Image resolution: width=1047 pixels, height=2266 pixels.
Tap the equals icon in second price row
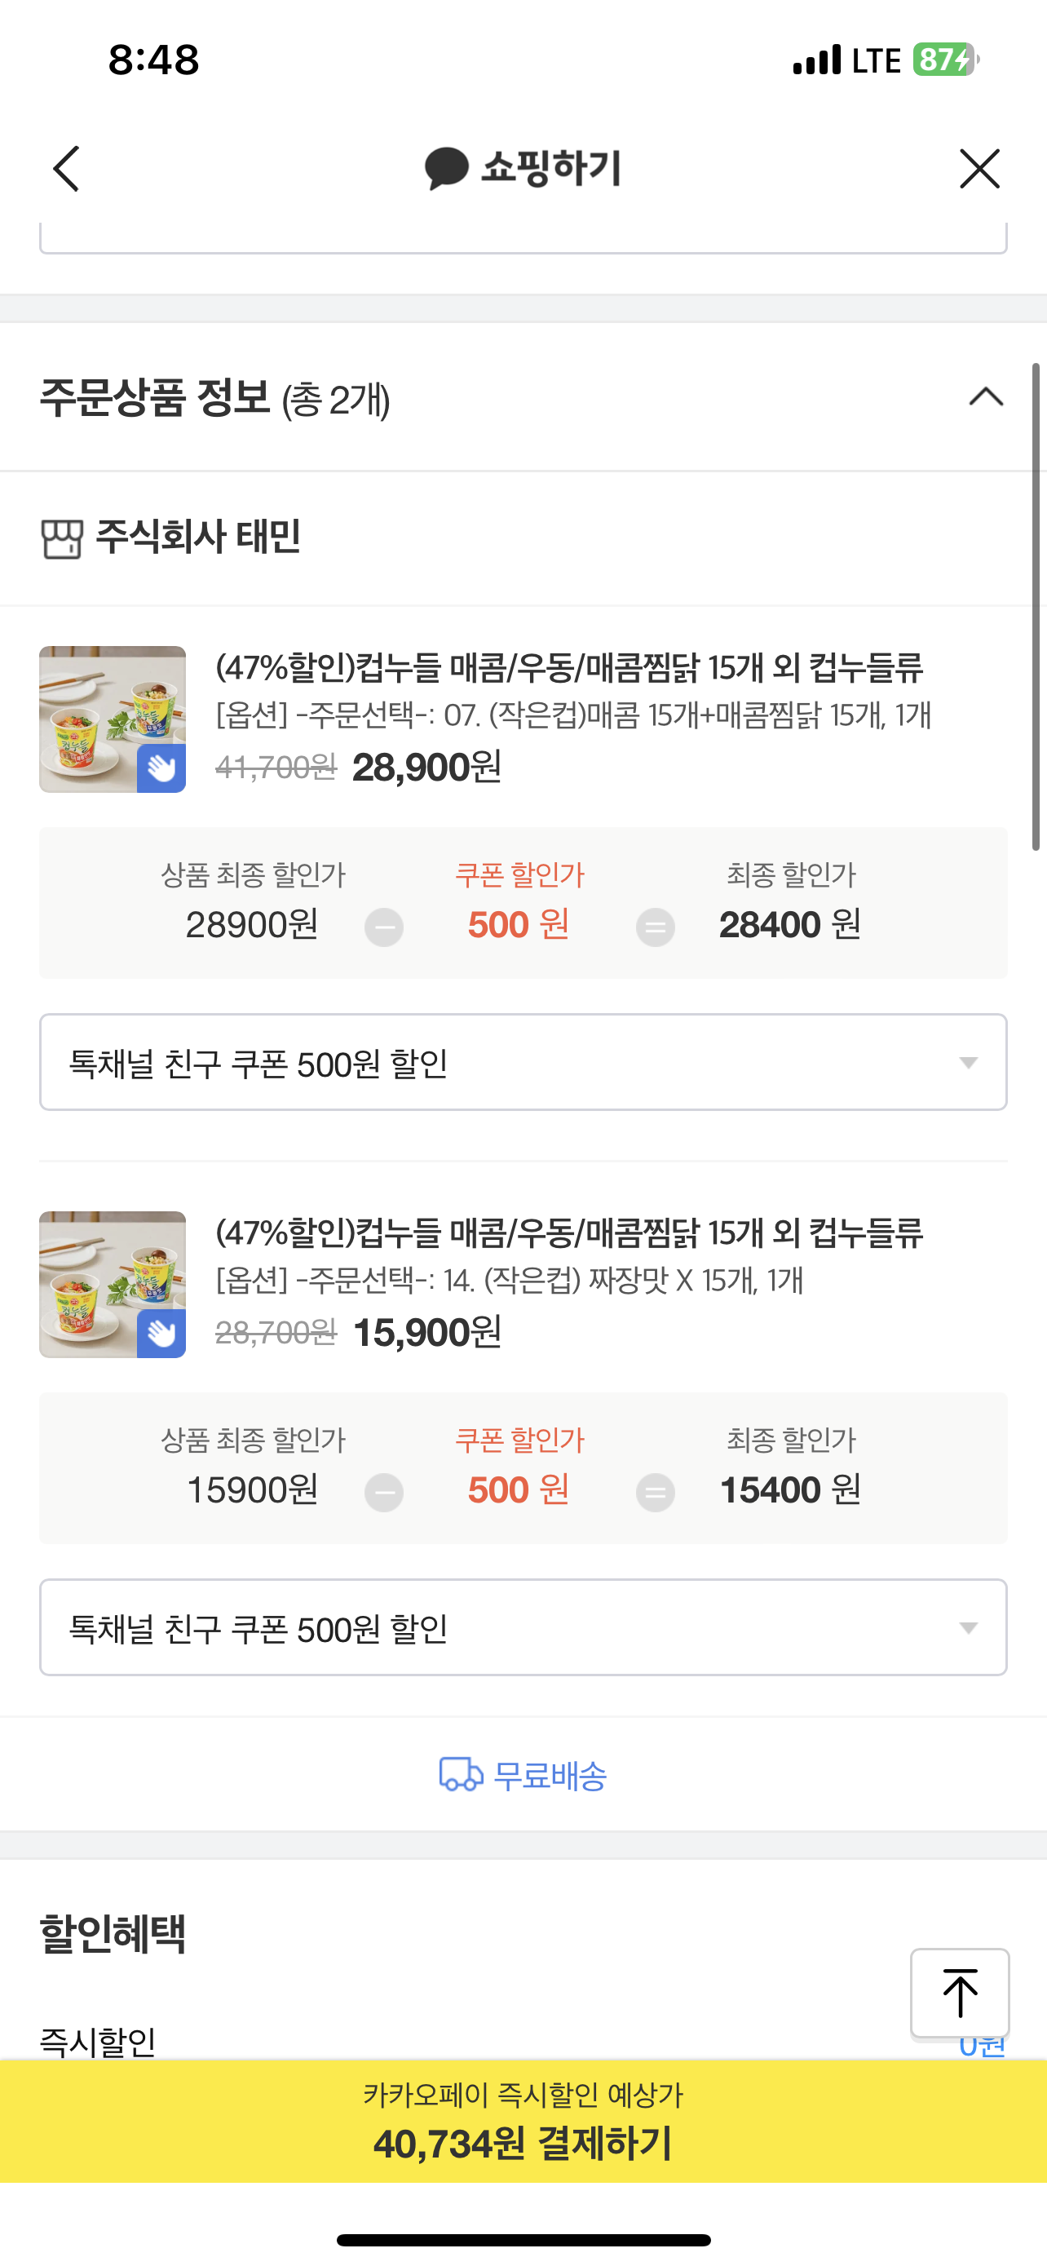pyautogui.click(x=655, y=1492)
